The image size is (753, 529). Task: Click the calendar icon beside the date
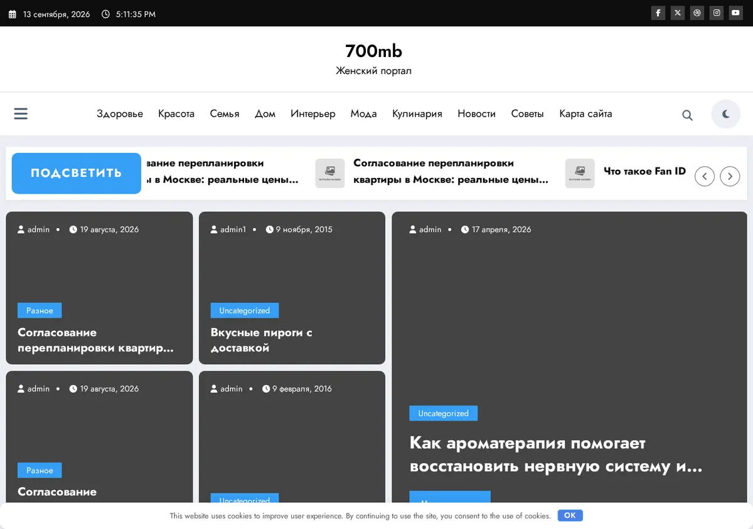point(12,14)
